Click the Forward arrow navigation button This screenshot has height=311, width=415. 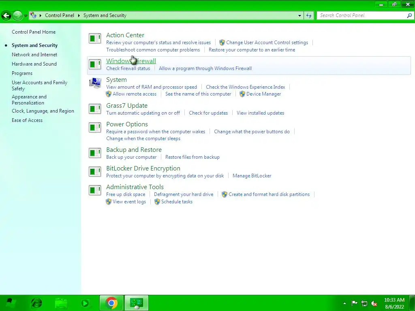tap(17, 16)
